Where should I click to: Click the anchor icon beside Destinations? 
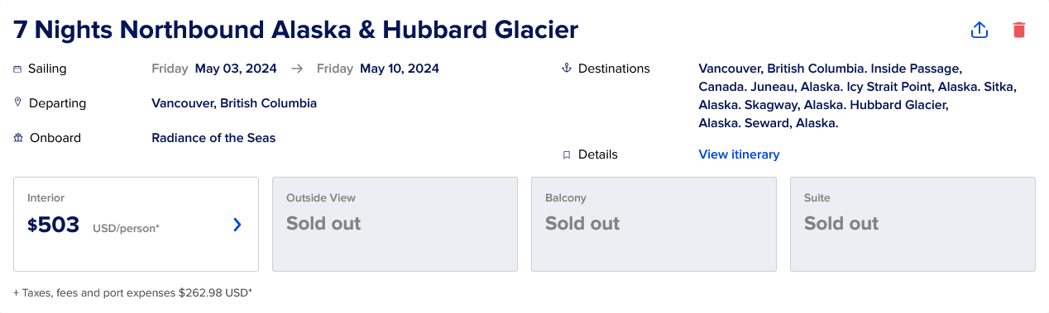click(567, 68)
